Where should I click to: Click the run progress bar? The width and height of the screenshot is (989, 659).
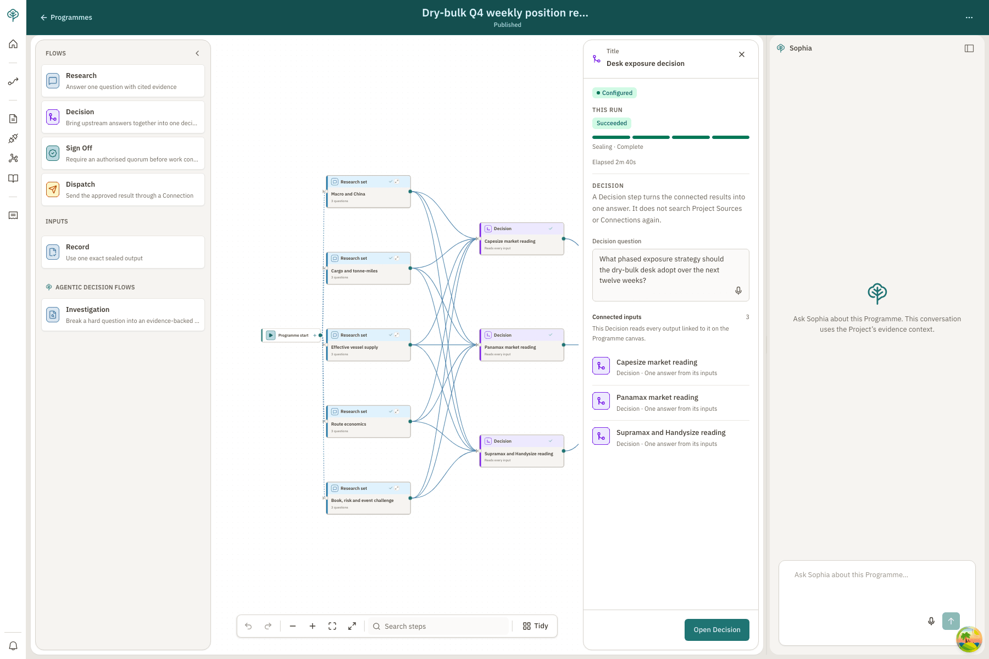(x=671, y=137)
